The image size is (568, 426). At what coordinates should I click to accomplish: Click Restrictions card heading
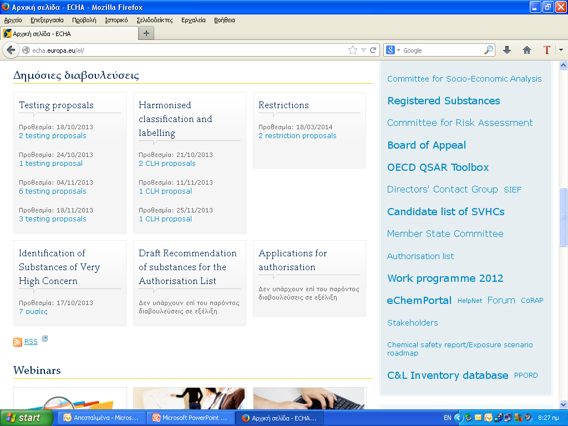tap(283, 105)
